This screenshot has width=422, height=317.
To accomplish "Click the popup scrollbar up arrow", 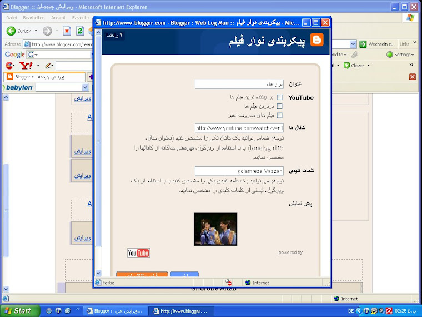I will click(98, 32).
